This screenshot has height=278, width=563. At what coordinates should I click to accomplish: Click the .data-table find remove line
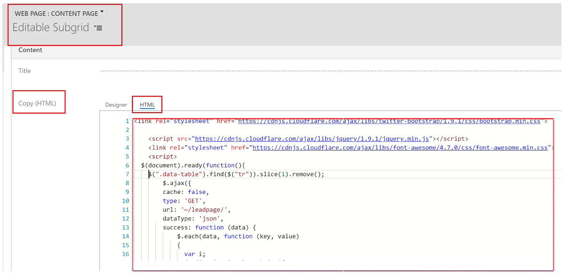click(236, 174)
